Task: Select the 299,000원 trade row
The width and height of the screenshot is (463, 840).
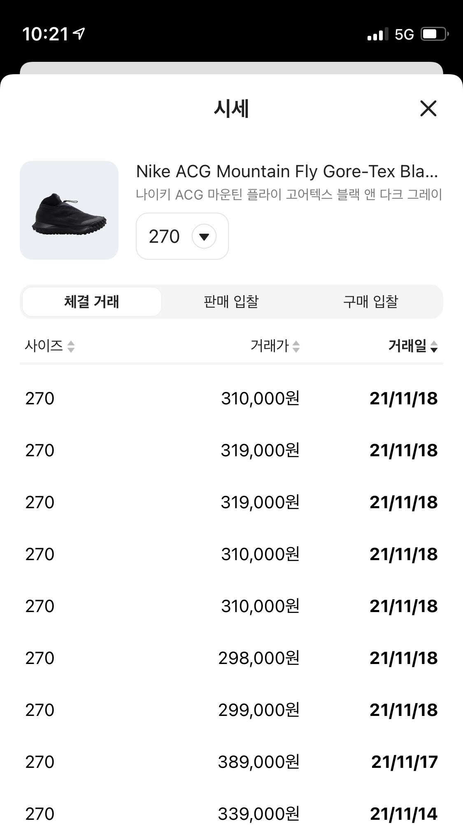Action: 231,710
